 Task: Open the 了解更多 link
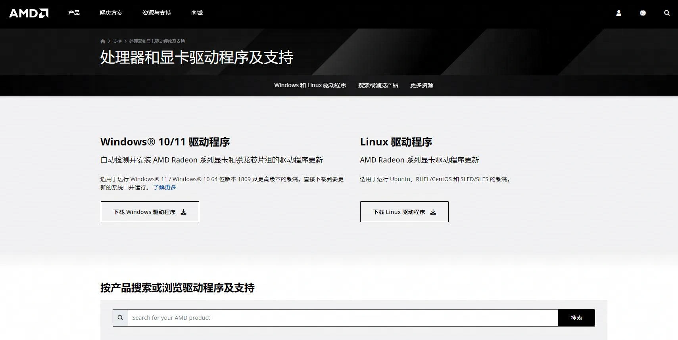pos(165,187)
